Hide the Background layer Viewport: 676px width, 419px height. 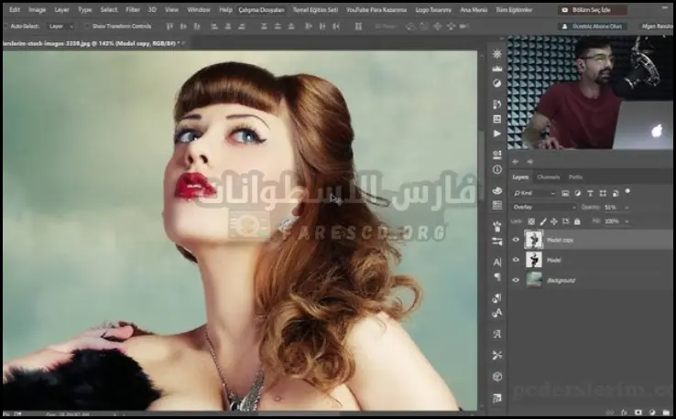coord(516,280)
